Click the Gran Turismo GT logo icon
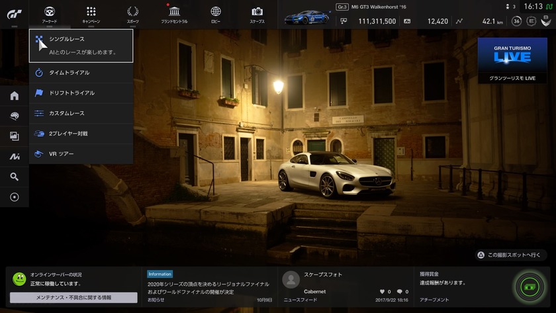 [x=14, y=14]
